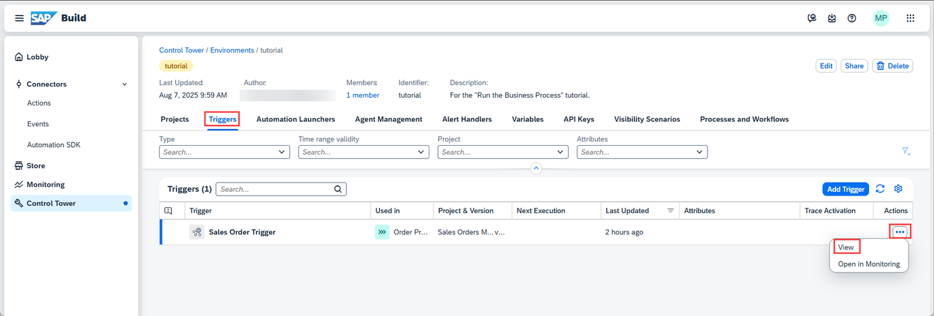Open Events under Connectors

pos(38,124)
